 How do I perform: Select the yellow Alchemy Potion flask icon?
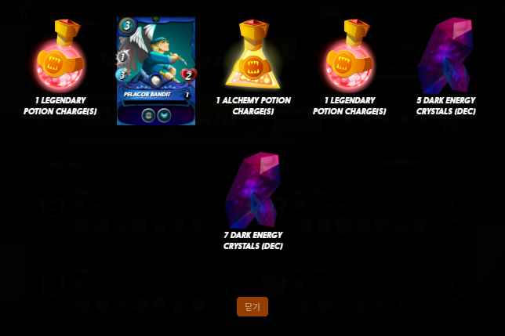pyautogui.click(x=252, y=55)
